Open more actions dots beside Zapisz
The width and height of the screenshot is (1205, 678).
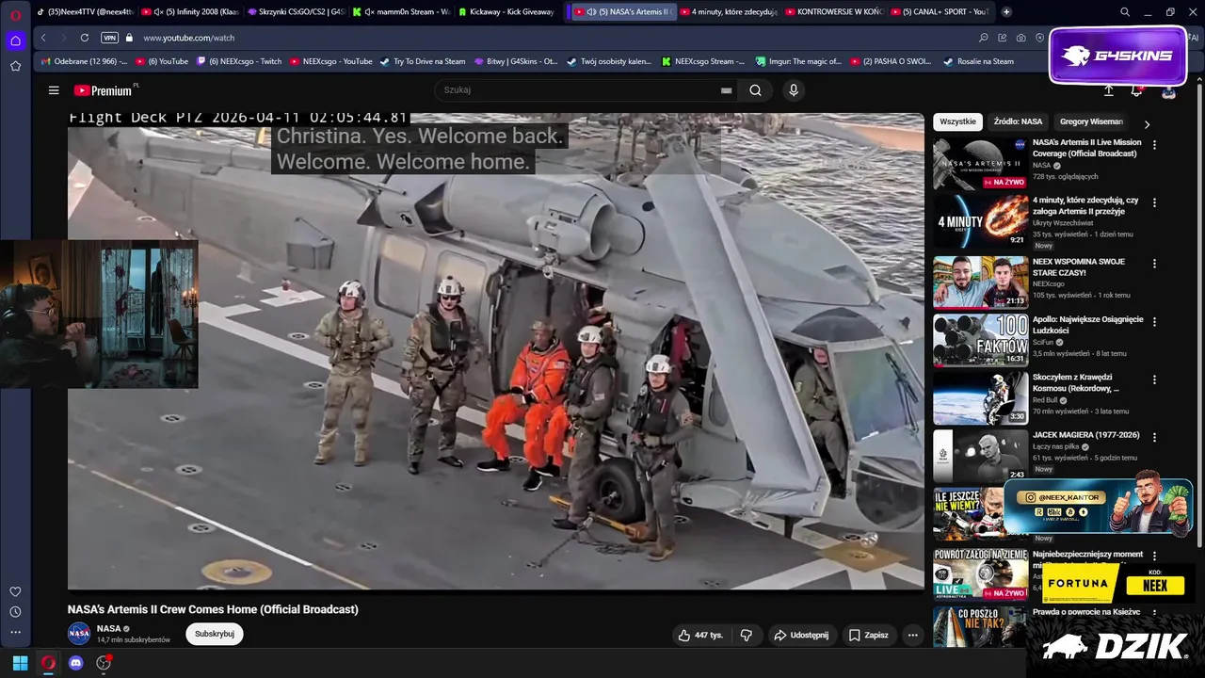click(912, 636)
